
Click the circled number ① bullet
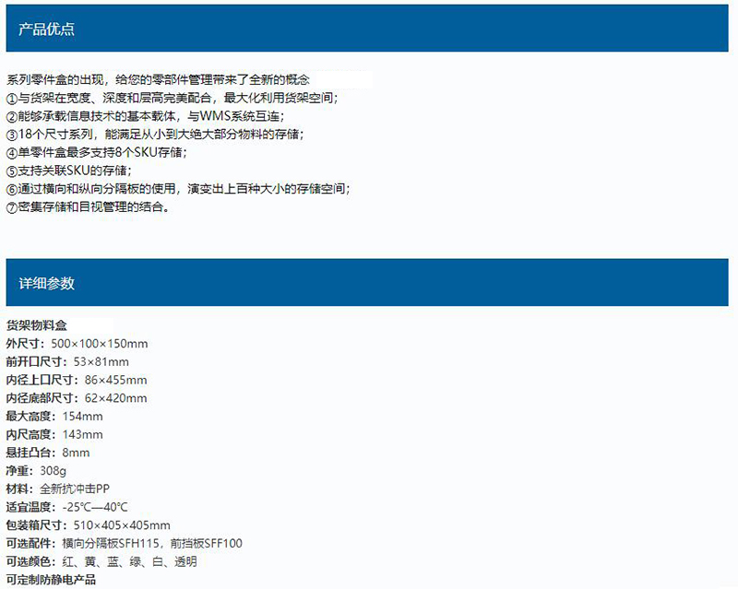tap(12, 98)
